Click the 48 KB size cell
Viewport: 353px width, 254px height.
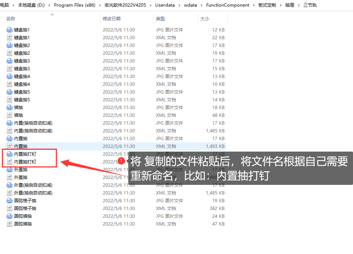(218, 115)
